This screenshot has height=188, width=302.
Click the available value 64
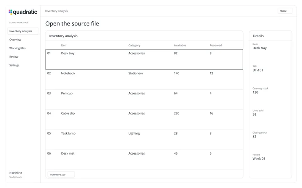click(x=176, y=94)
